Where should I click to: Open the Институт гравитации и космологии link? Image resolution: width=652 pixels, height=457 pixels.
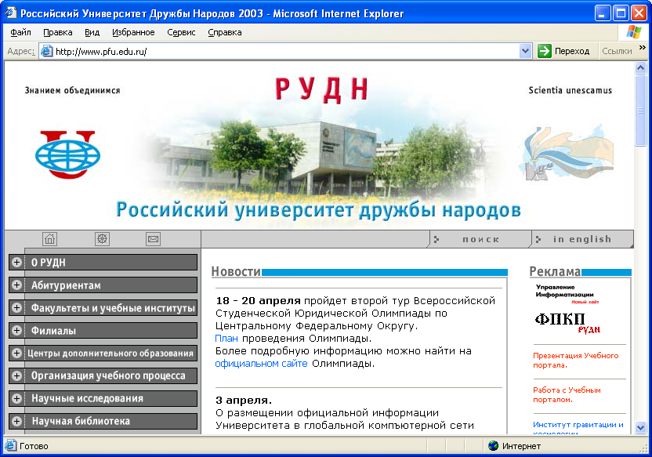point(578,428)
